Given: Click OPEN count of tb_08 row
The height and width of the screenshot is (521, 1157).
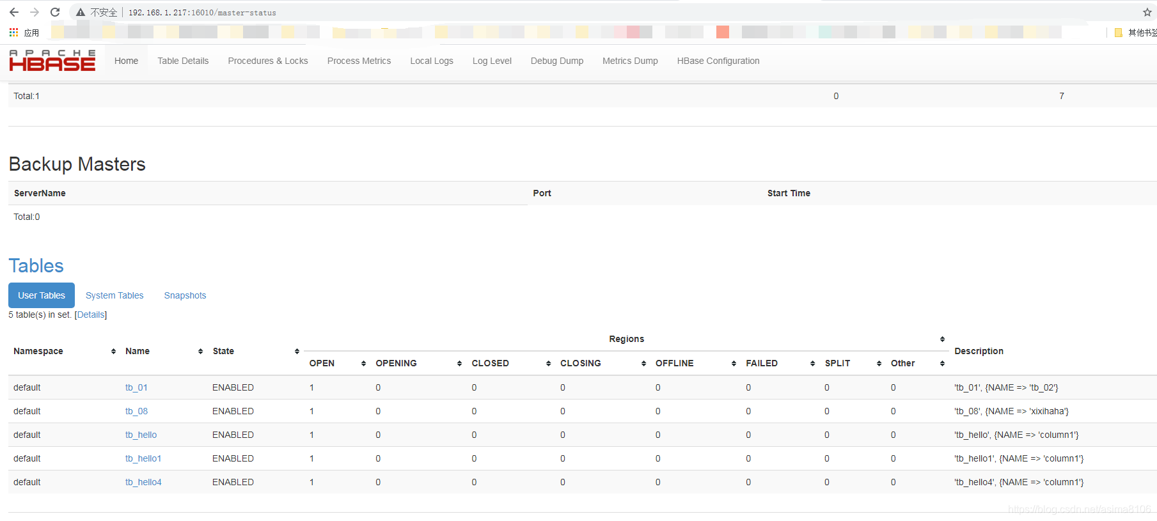Looking at the screenshot, I should pos(311,411).
